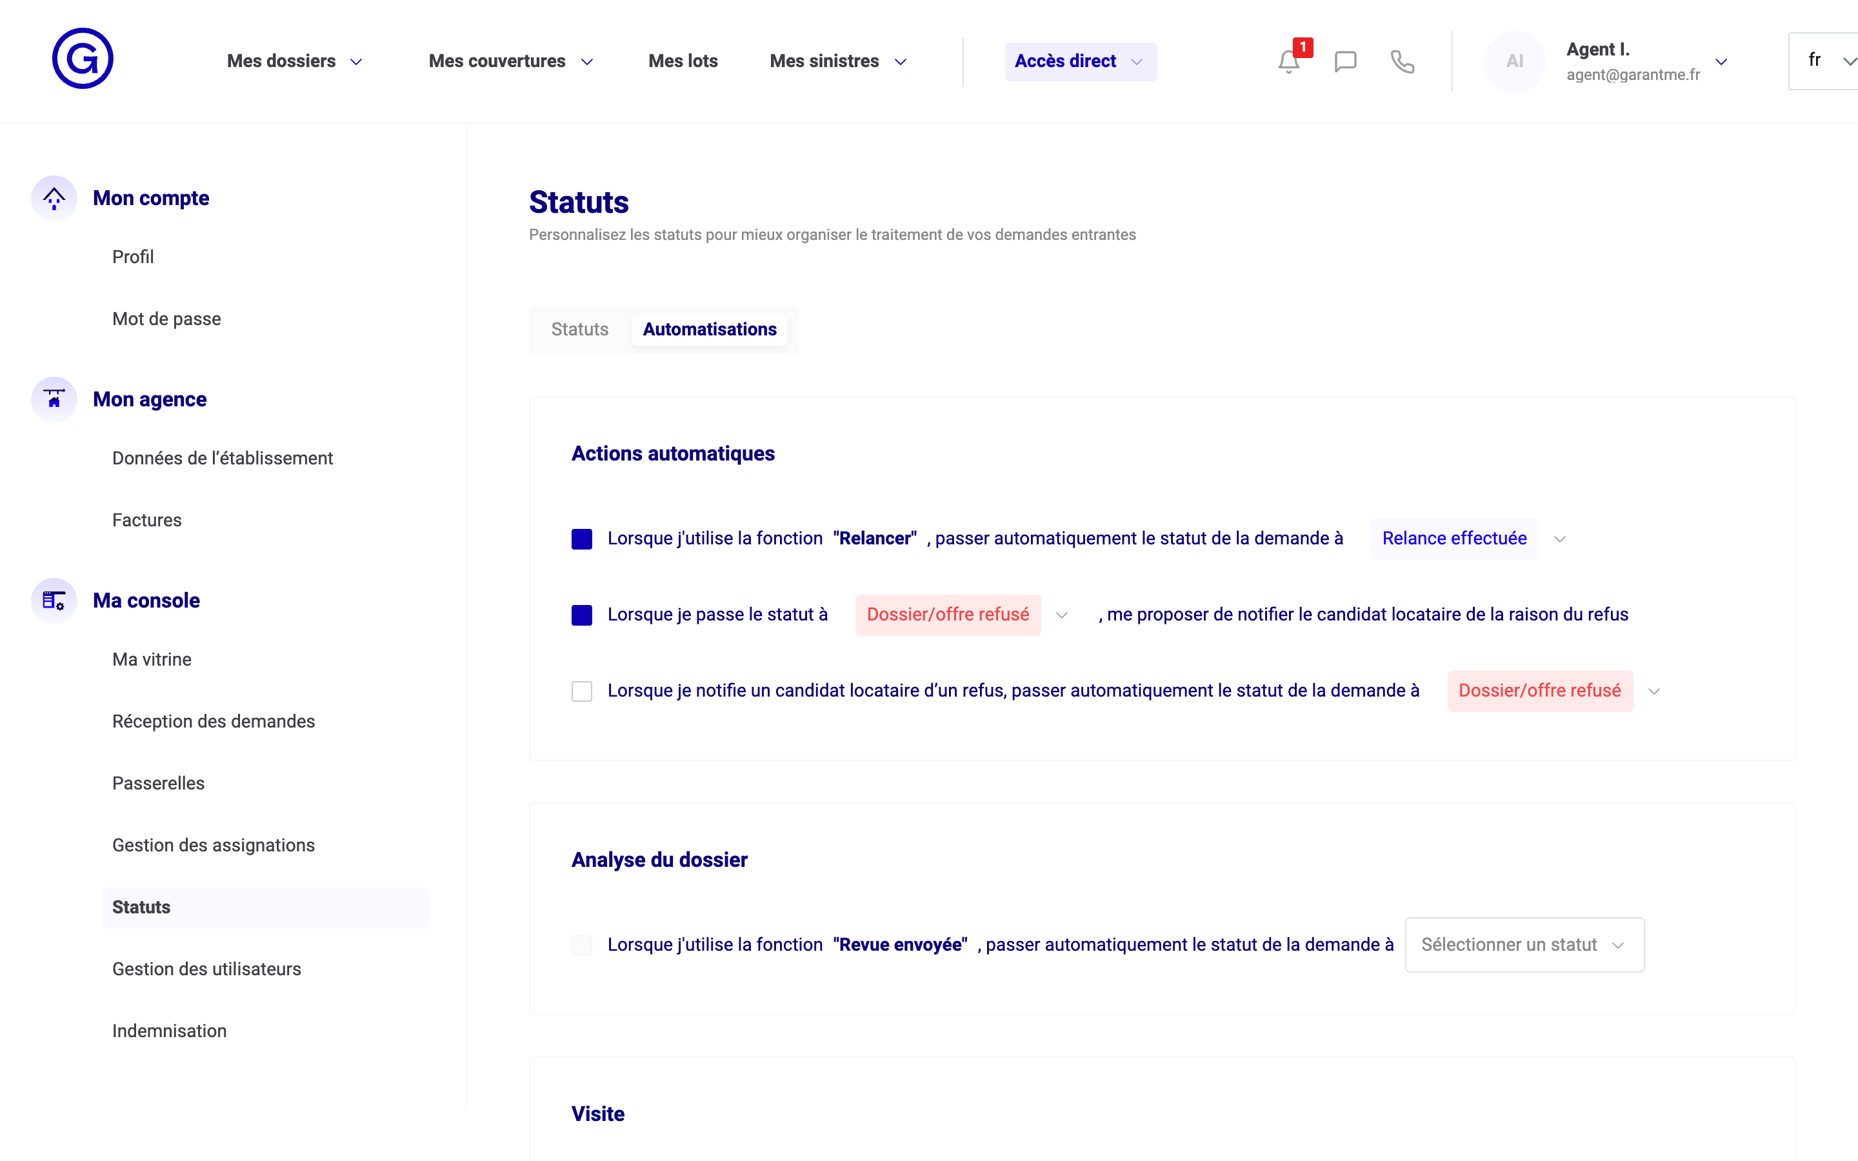The width and height of the screenshot is (1858, 1161).
Task: Open status dropdown for refusal notification row
Action: click(x=1555, y=690)
